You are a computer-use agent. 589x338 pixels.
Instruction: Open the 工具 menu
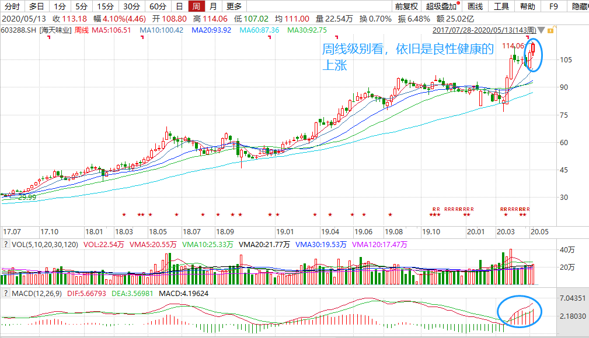(x=501, y=7)
